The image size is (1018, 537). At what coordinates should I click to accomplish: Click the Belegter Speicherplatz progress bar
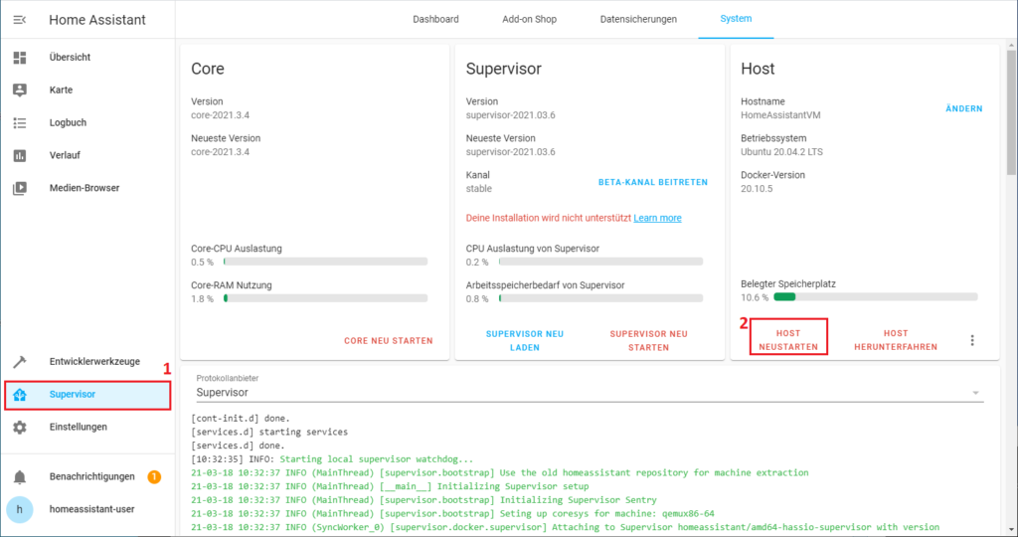click(876, 297)
